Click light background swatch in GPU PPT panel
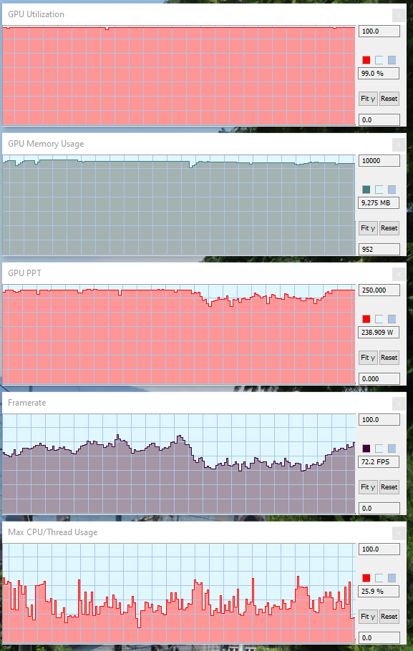 pyautogui.click(x=379, y=319)
